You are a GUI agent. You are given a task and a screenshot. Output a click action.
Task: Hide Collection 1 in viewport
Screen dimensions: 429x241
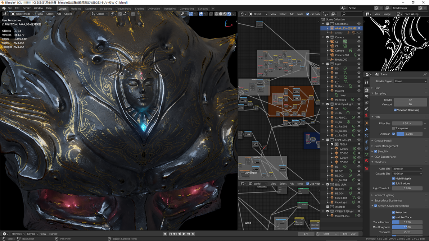(x=359, y=24)
